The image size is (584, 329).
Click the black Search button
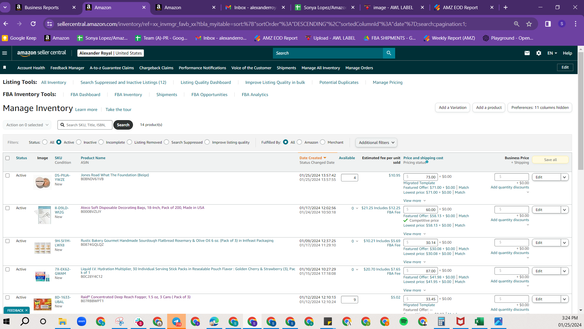click(123, 125)
